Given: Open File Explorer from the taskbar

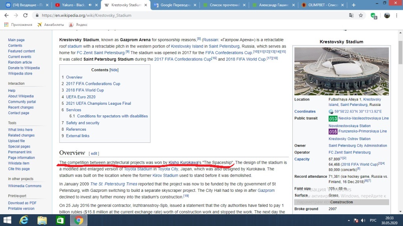Looking at the screenshot, I should (42, 220).
